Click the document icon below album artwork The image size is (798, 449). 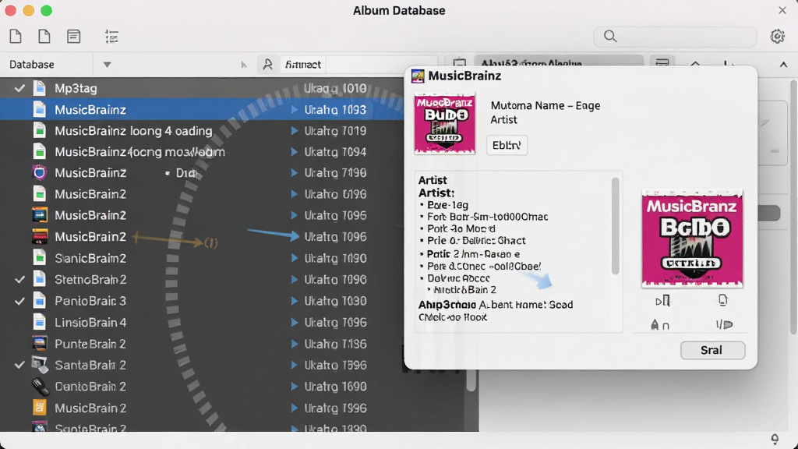click(723, 300)
